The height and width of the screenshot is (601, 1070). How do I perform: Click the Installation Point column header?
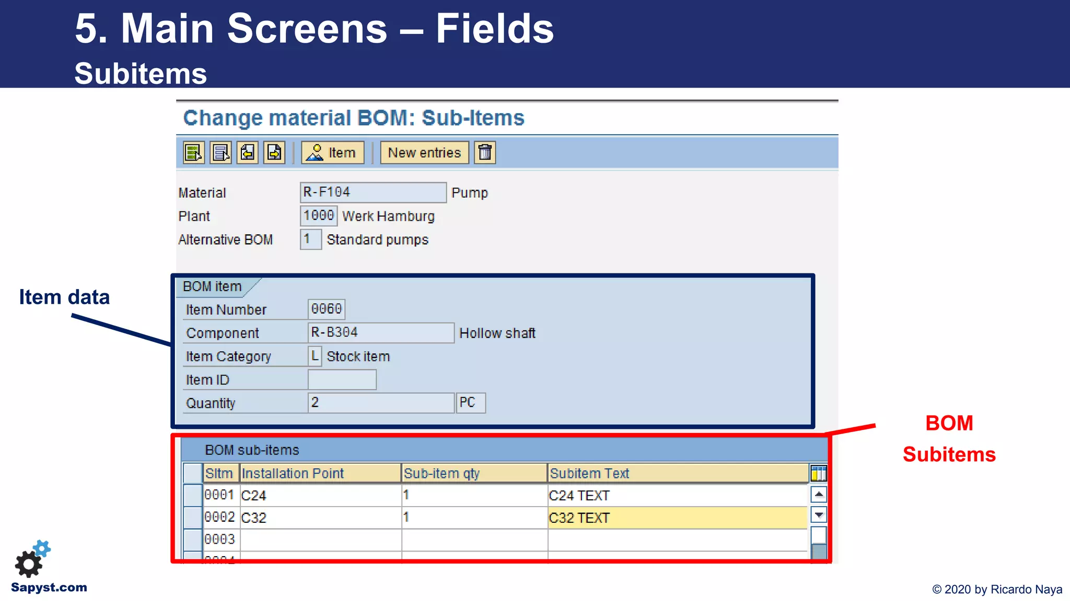point(320,473)
